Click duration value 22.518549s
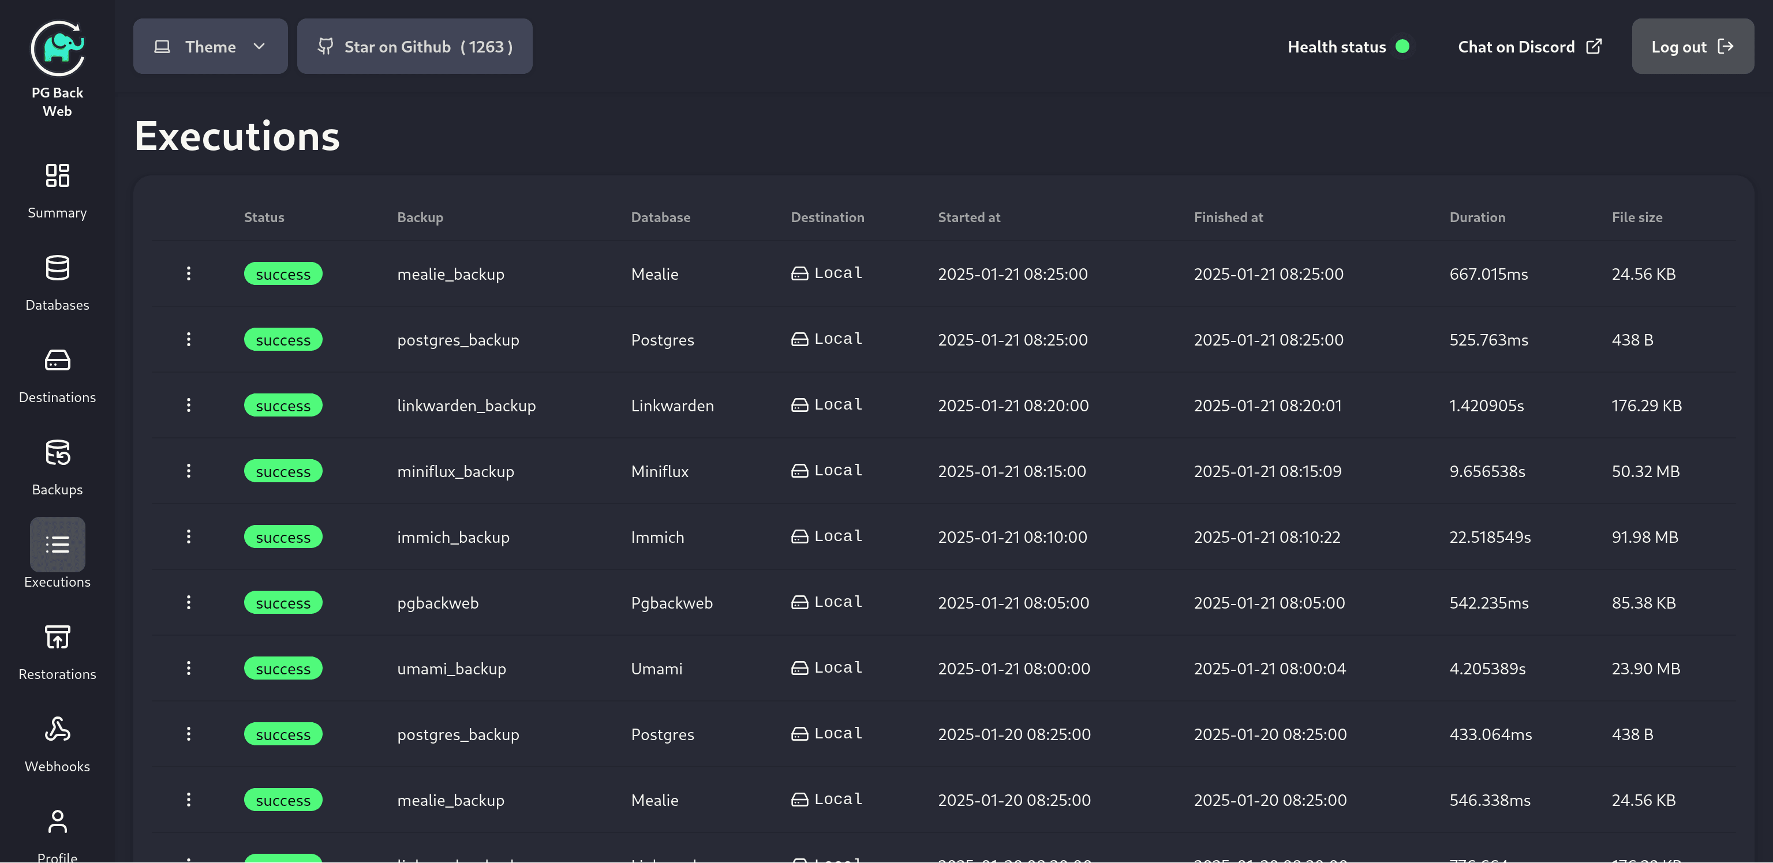Image resolution: width=1773 pixels, height=863 pixels. click(1490, 537)
